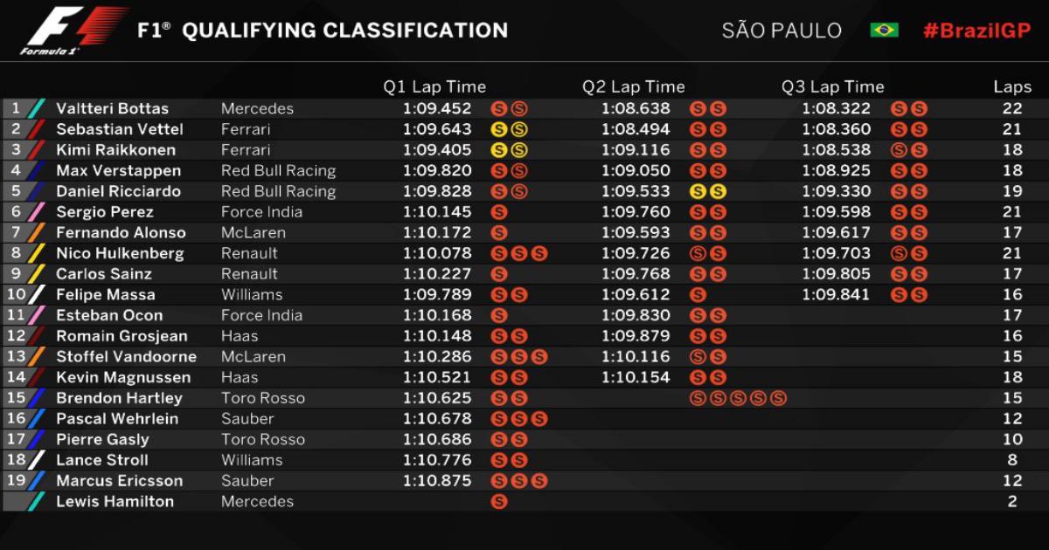Click Bottas's Q3 lap time 1:08.322
This screenshot has width=1049, height=550.
pos(837,109)
